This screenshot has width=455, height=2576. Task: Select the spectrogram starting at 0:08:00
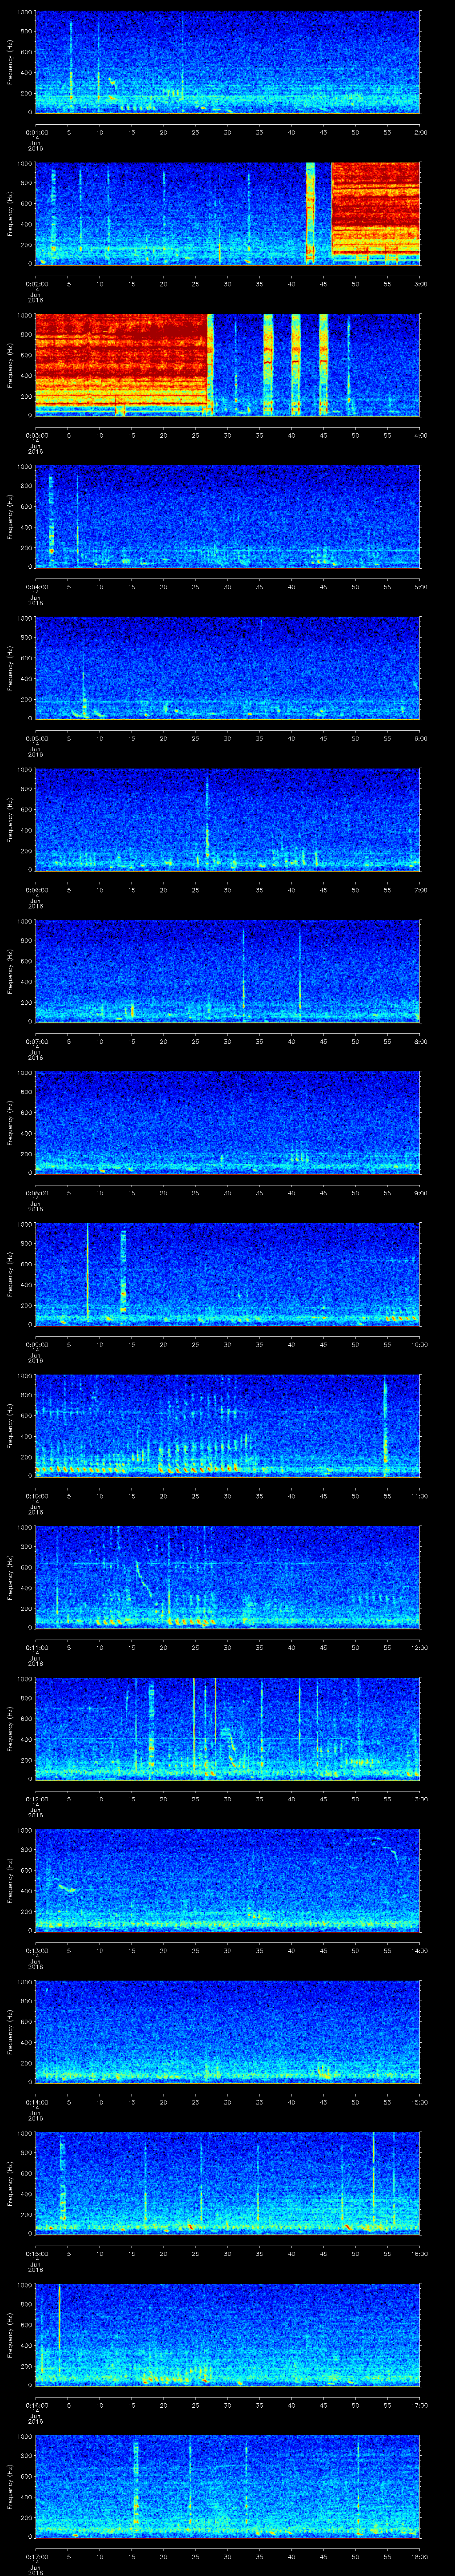228,1122
